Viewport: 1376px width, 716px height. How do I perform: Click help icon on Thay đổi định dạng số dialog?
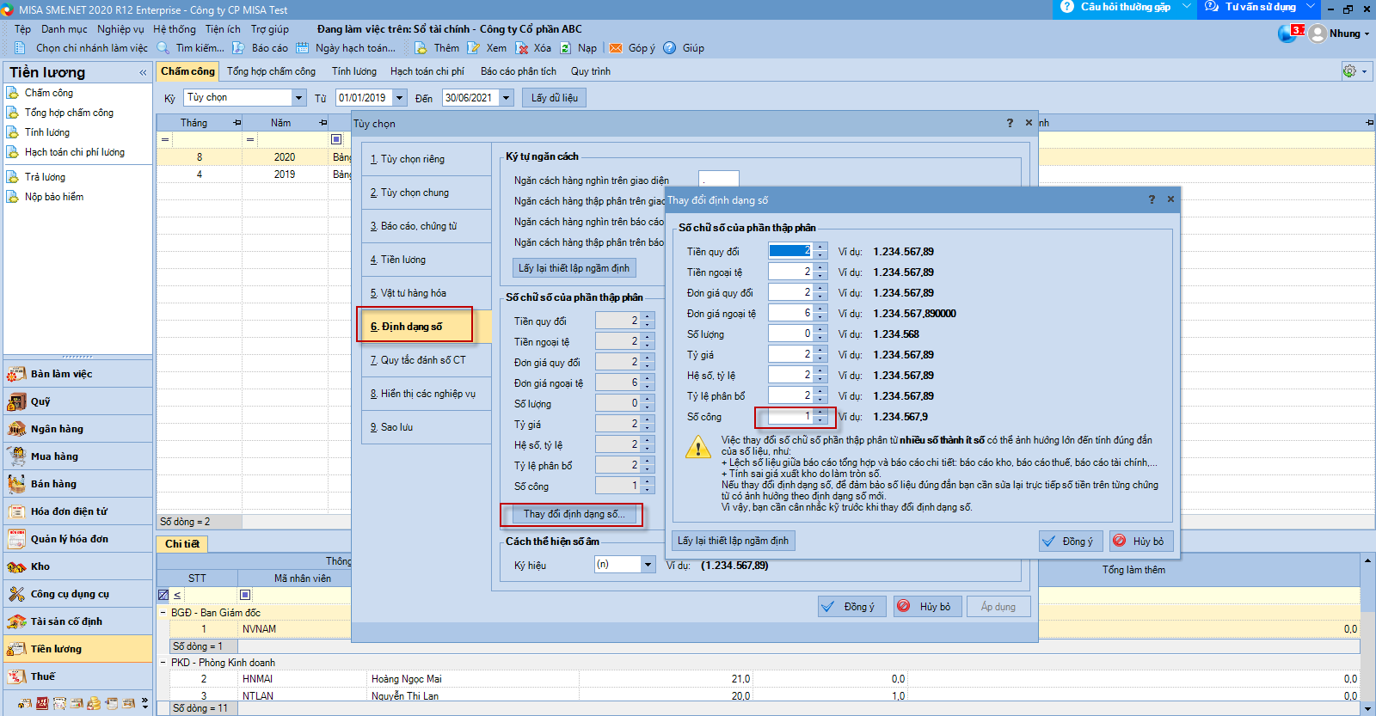tap(1152, 199)
